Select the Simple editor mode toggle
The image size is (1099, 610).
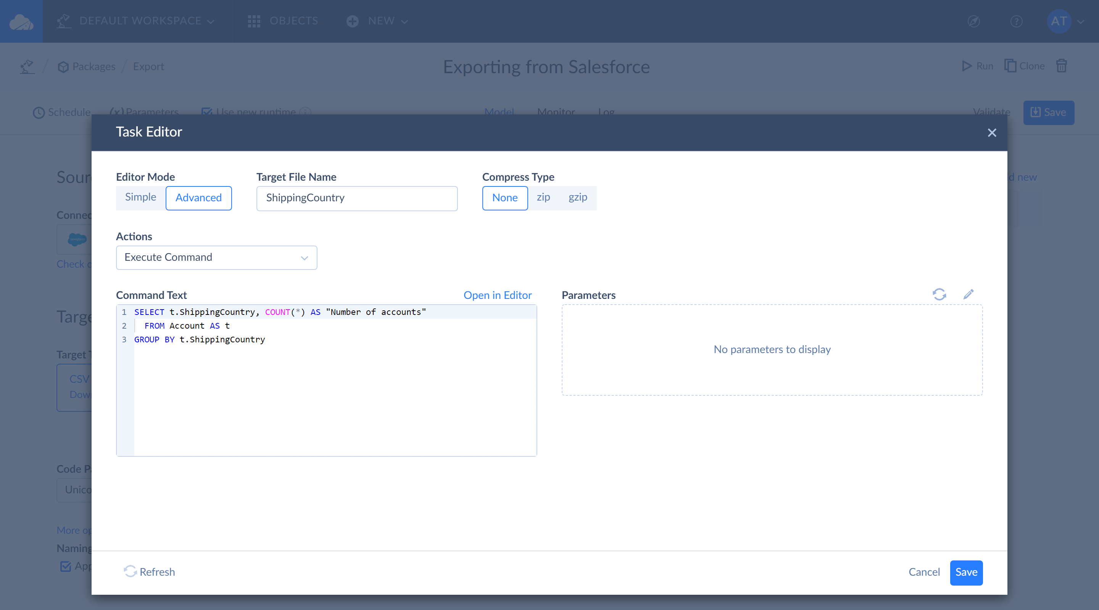140,197
